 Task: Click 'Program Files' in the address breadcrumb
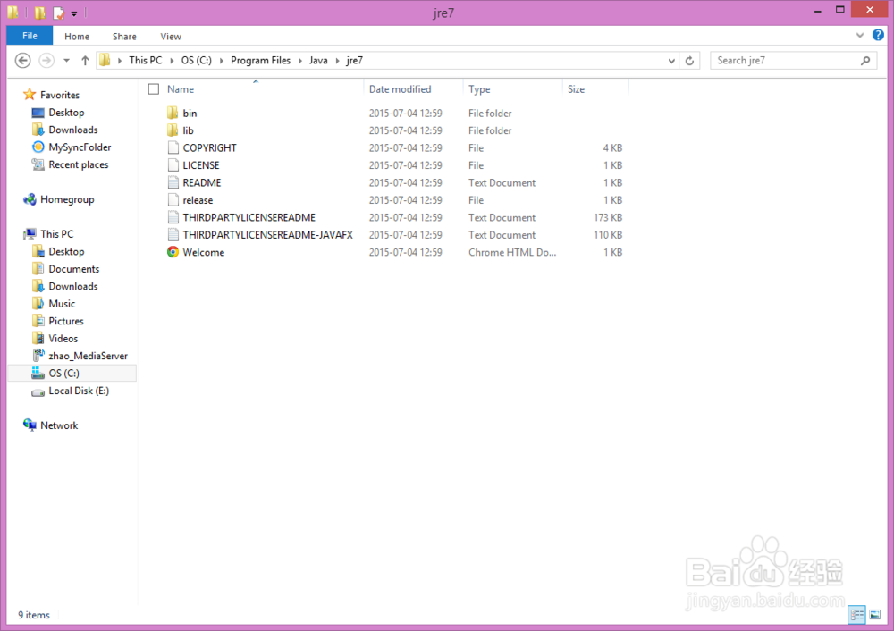point(260,61)
